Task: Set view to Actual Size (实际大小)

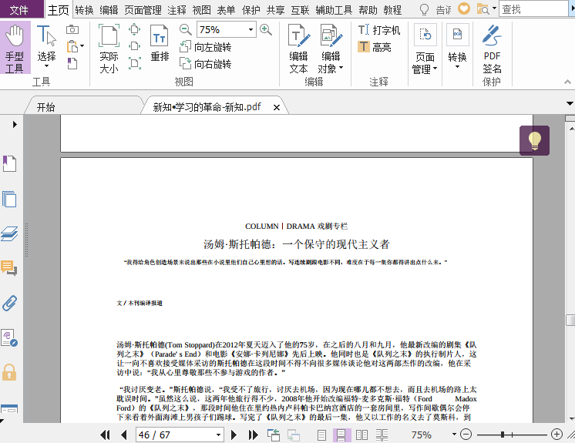Action: (x=109, y=49)
